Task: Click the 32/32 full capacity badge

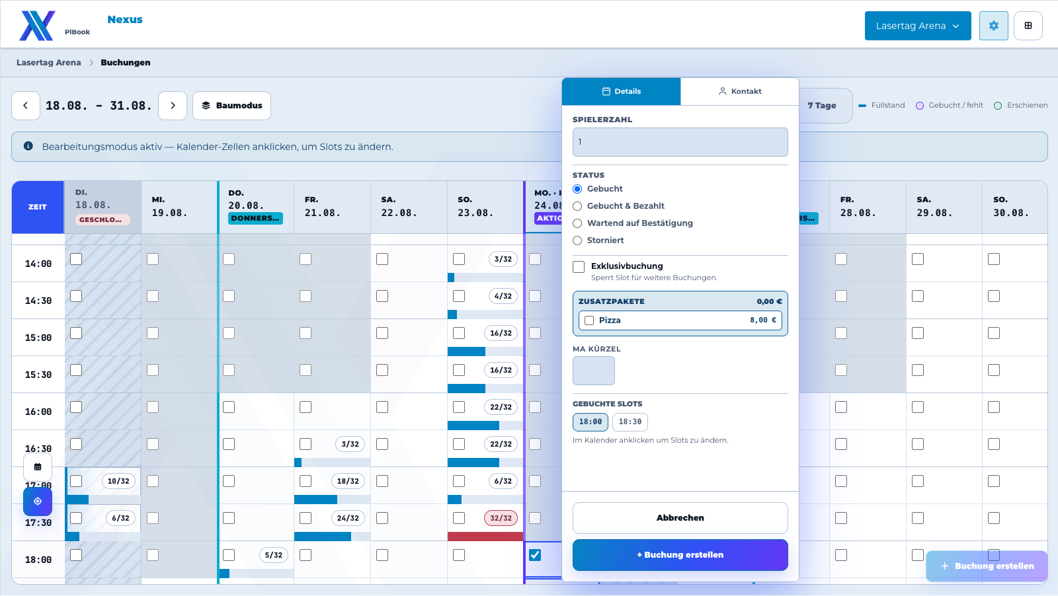Action: click(x=501, y=518)
